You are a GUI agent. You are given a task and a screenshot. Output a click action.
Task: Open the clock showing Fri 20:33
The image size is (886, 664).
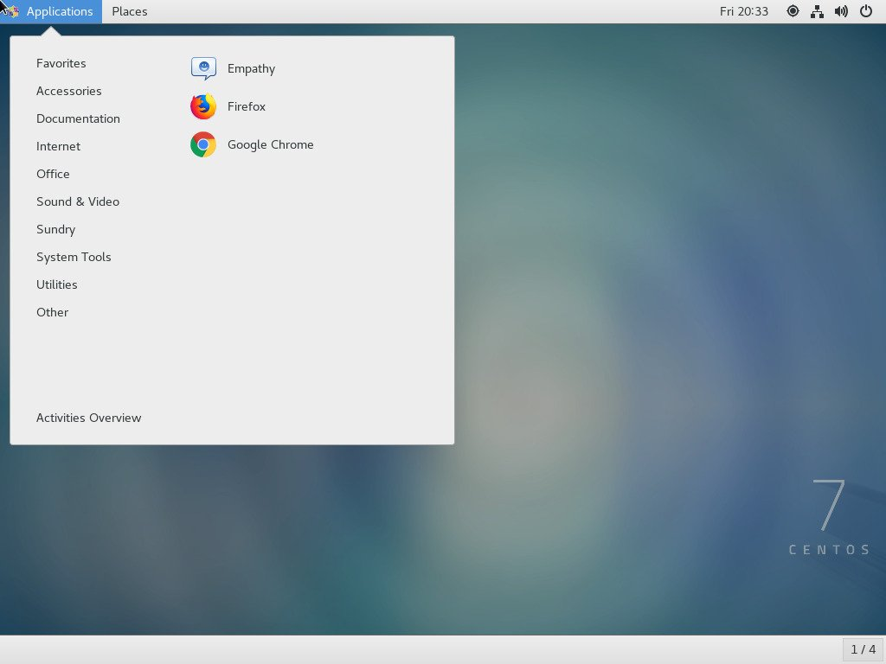pos(743,11)
